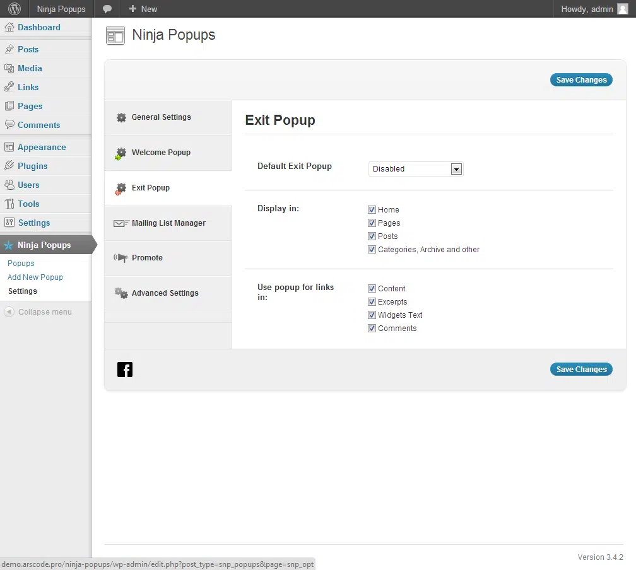Image resolution: width=636 pixels, height=570 pixels.
Task: Click the Ninja Popups page title
Action: [174, 35]
